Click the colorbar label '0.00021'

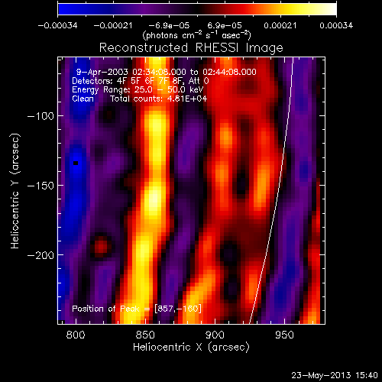(x=280, y=25)
